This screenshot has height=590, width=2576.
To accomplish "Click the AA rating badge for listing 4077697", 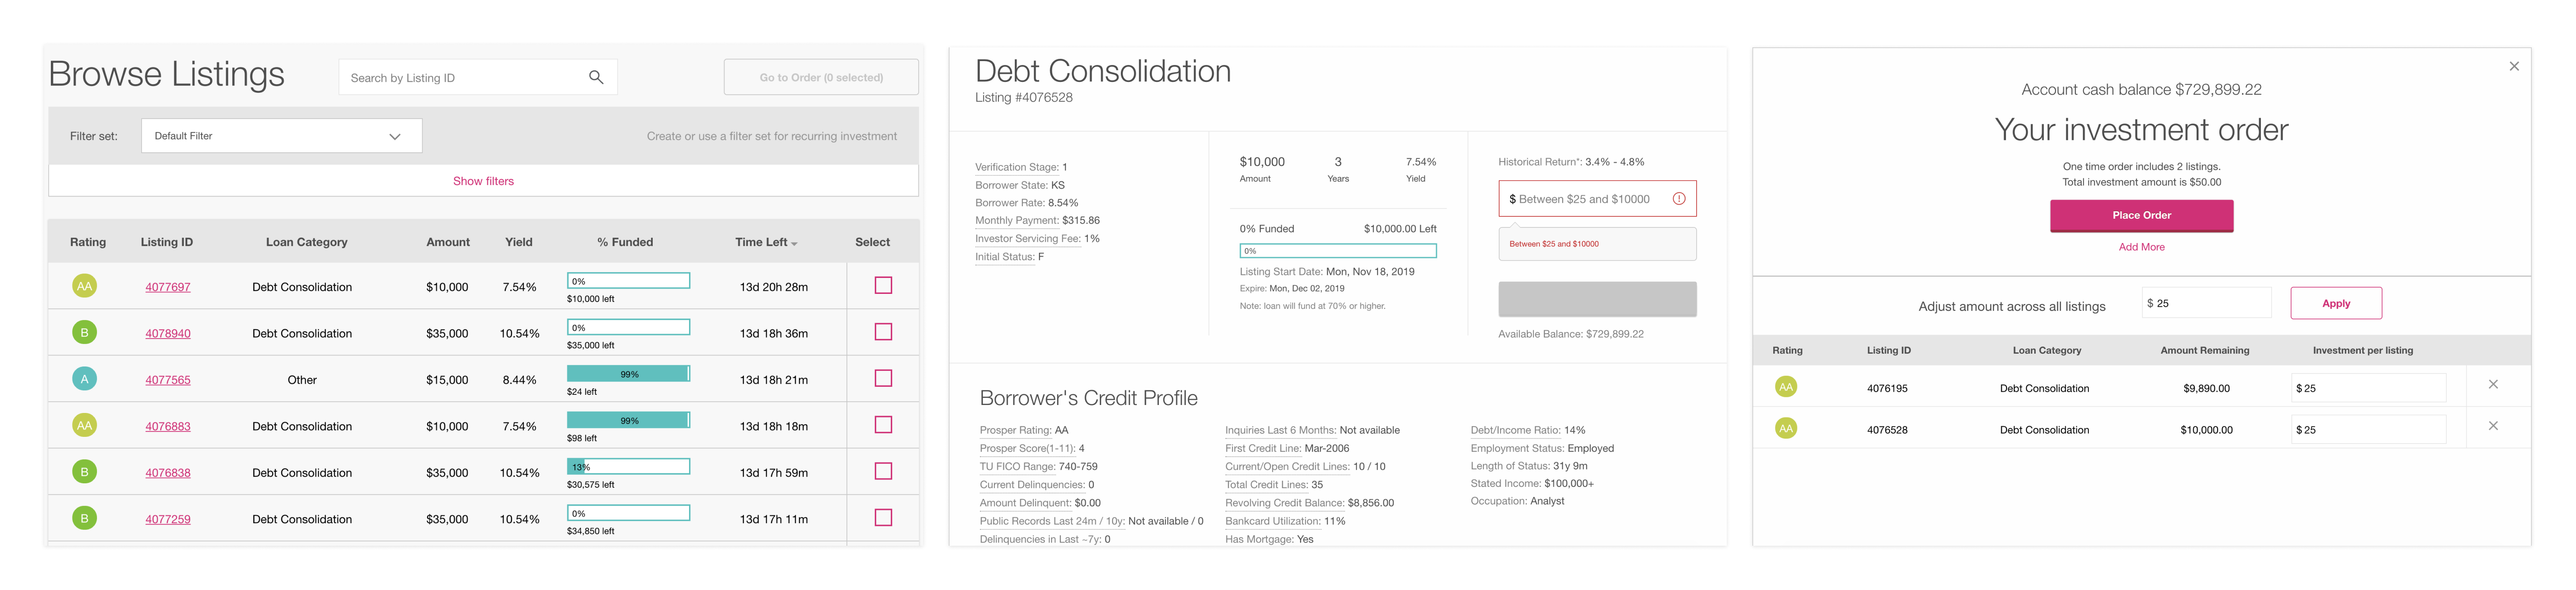I will (85, 286).
